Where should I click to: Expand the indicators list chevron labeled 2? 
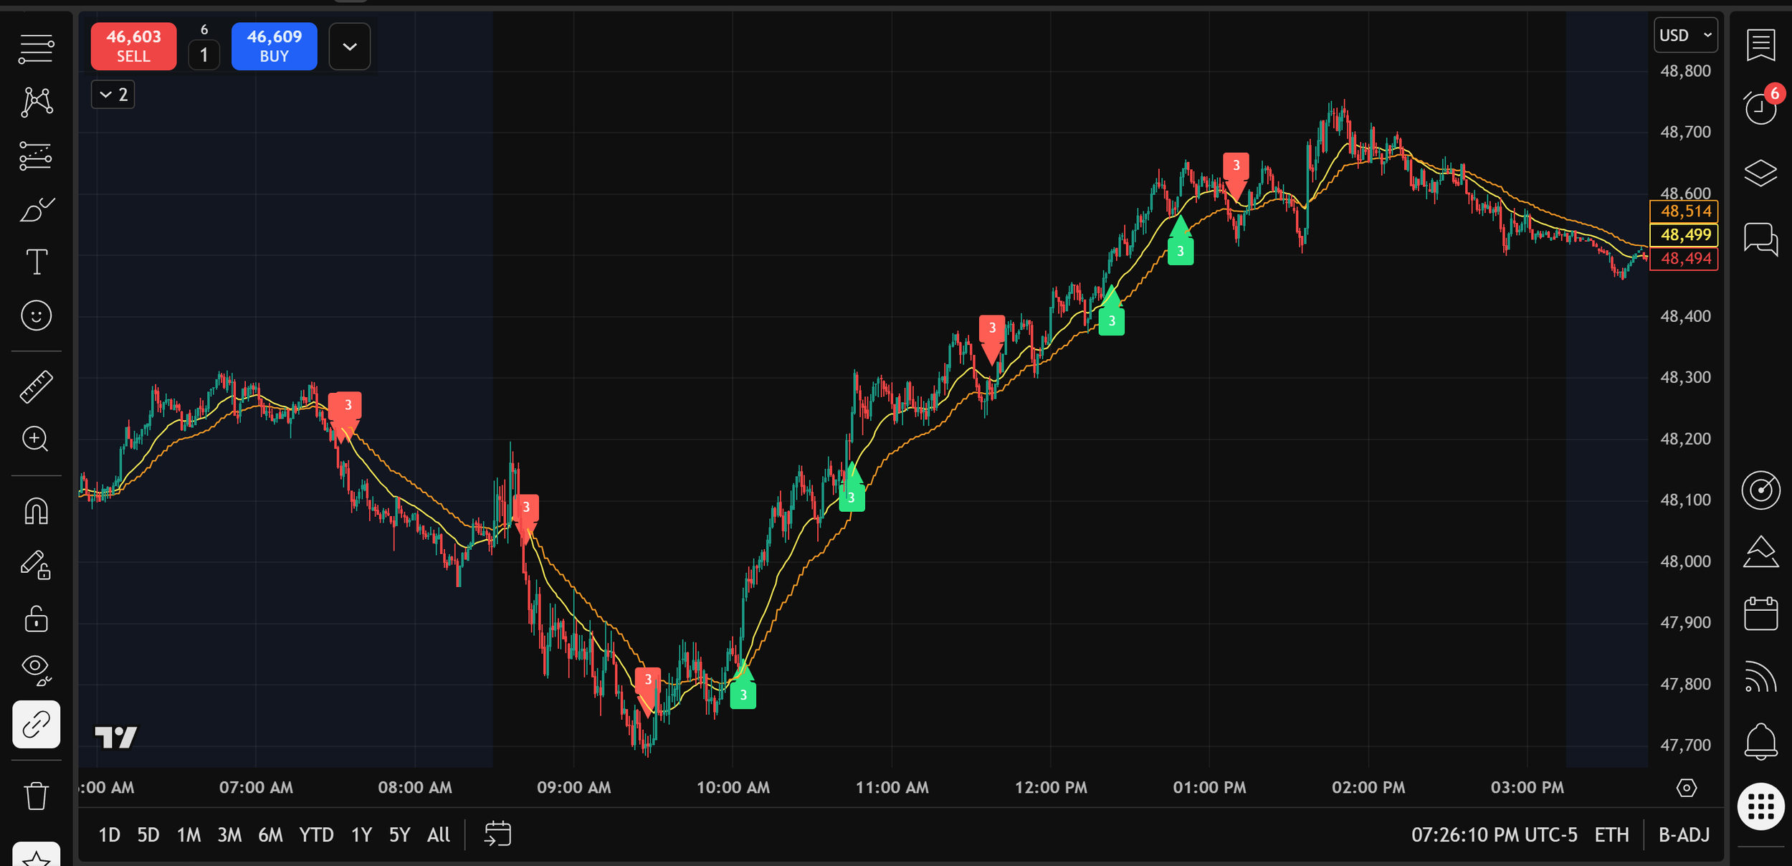112,94
